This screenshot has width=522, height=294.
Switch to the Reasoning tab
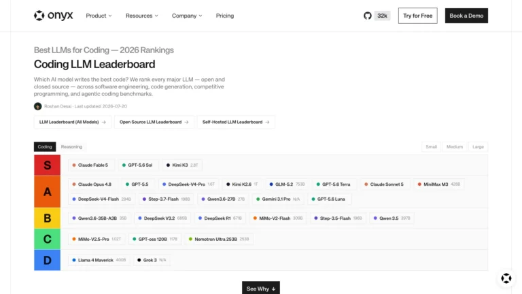pos(71,147)
